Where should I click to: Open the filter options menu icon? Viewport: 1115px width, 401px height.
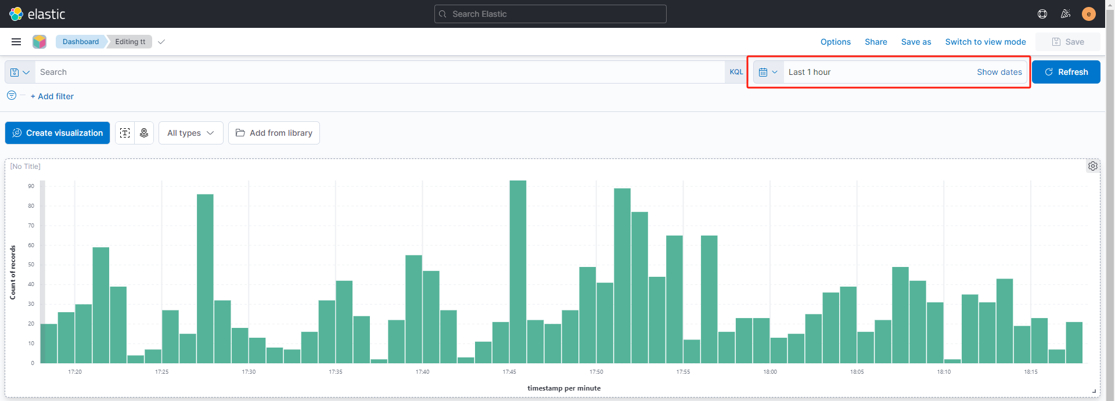pos(12,96)
